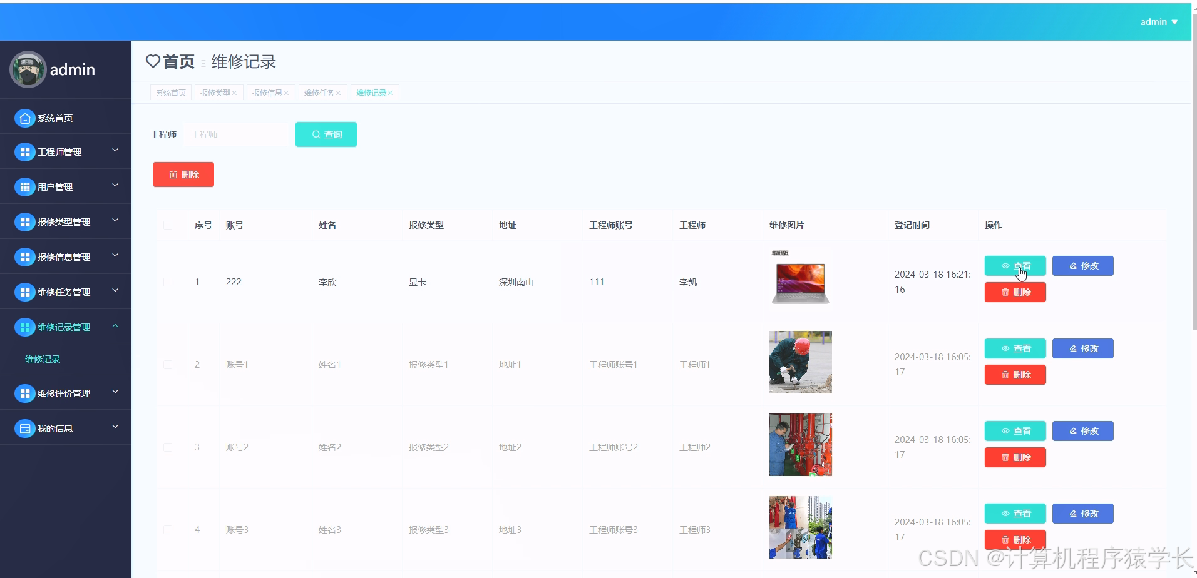
Task: Select the 用户管理 grid icon
Action: click(24, 186)
